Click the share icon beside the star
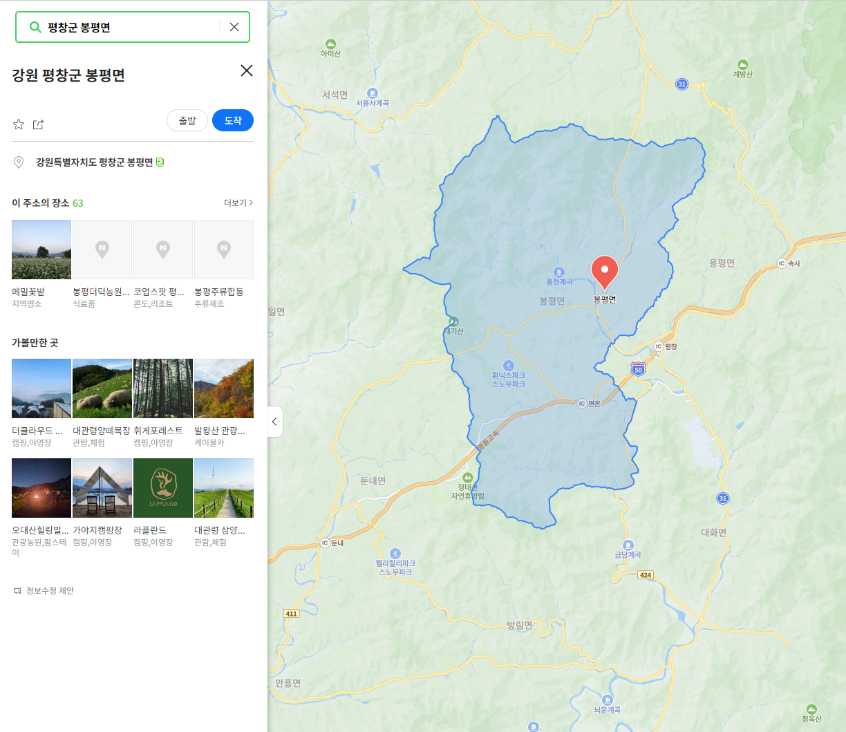Viewport: 846px width, 732px height. [38, 124]
